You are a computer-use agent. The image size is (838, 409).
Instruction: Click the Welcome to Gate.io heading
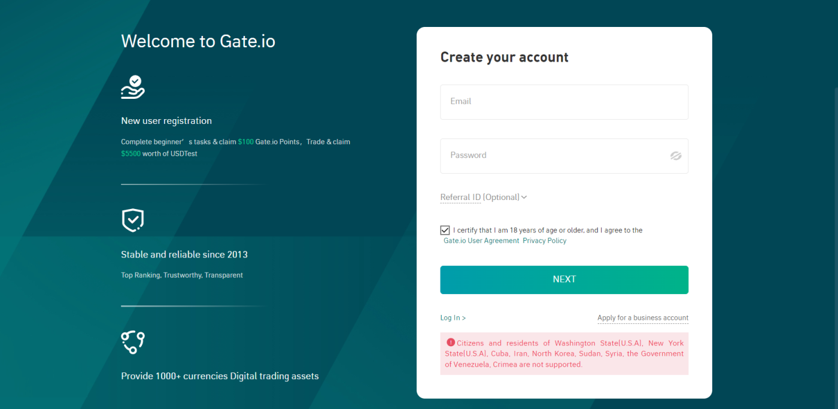[198, 41]
